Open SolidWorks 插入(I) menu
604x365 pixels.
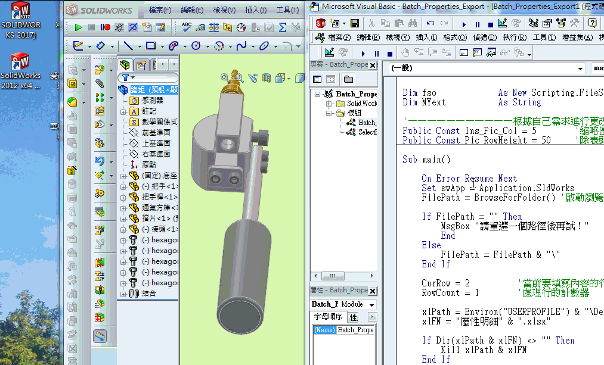(256, 10)
